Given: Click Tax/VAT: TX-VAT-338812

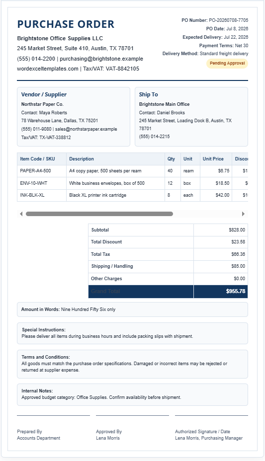Looking at the screenshot, I should pyautogui.click(x=46, y=137).
